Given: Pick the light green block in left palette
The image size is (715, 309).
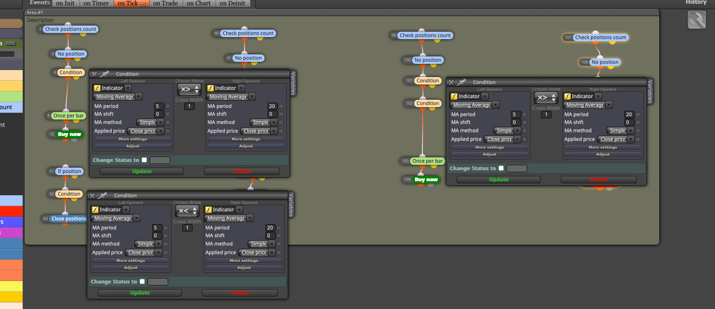Looking at the screenshot, I should pos(11,96).
